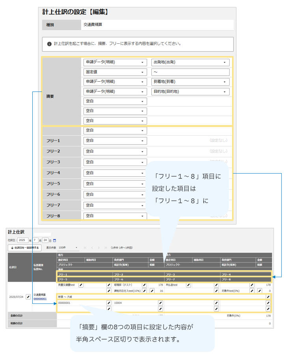Go to the first page of entries
This screenshot has height=355, width=286.
click(x=85, y=248)
